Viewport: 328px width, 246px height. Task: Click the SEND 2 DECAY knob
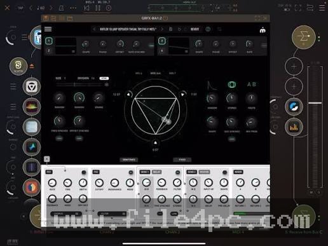pos(208,199)
